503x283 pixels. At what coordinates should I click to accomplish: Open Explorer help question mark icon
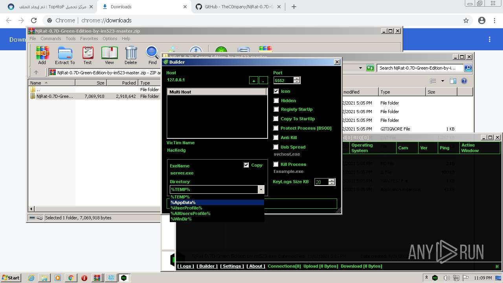pos(464,81)
